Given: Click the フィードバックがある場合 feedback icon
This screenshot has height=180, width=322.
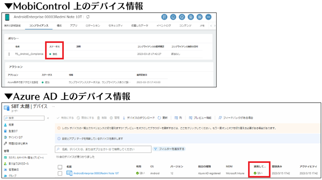Looking at the screenshot, I should [x=220, y=118].
